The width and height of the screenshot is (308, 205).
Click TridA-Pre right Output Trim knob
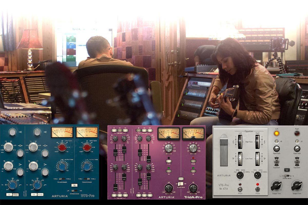[193, 188]
